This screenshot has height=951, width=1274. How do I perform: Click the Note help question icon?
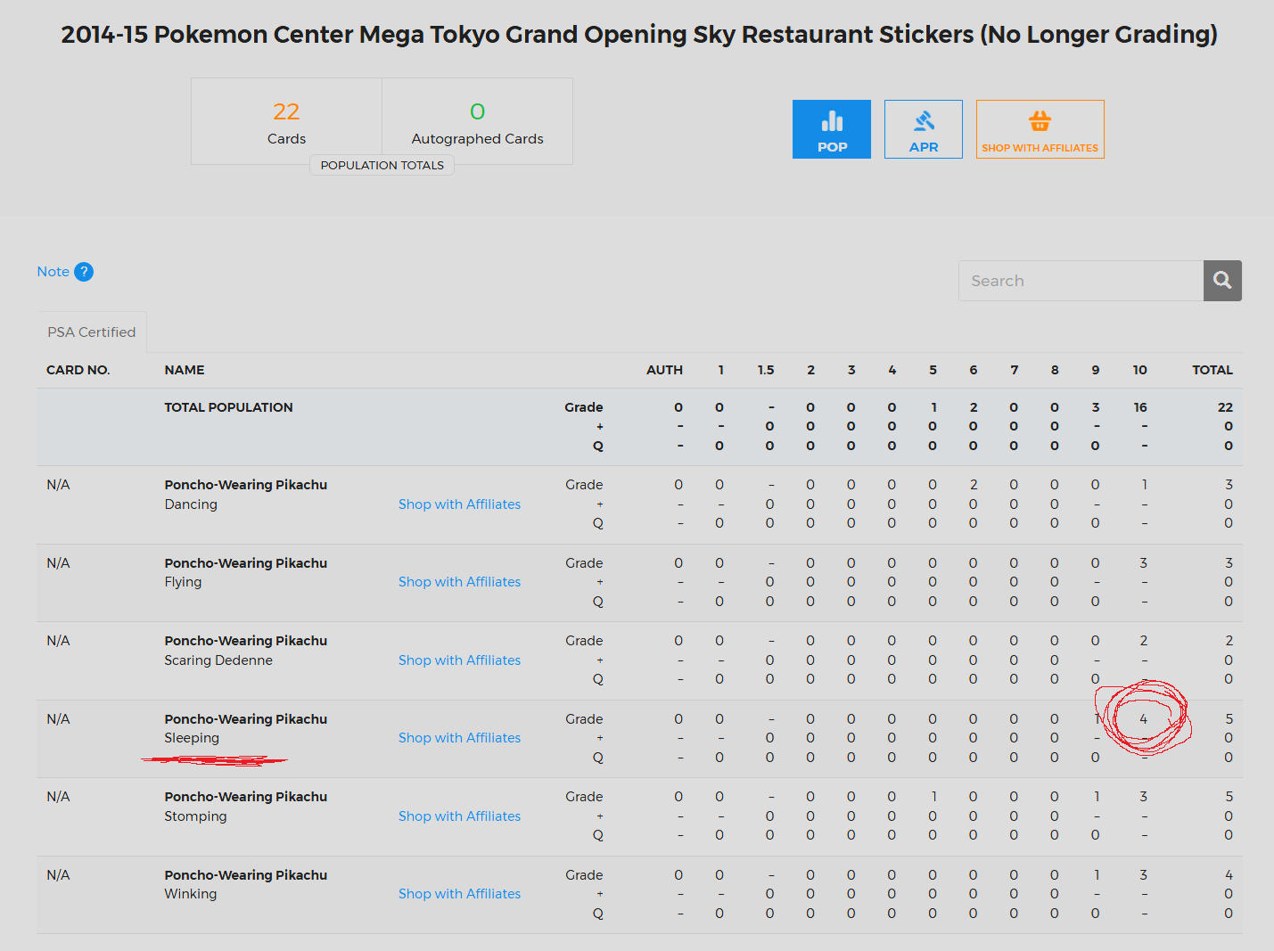point(84,272)
